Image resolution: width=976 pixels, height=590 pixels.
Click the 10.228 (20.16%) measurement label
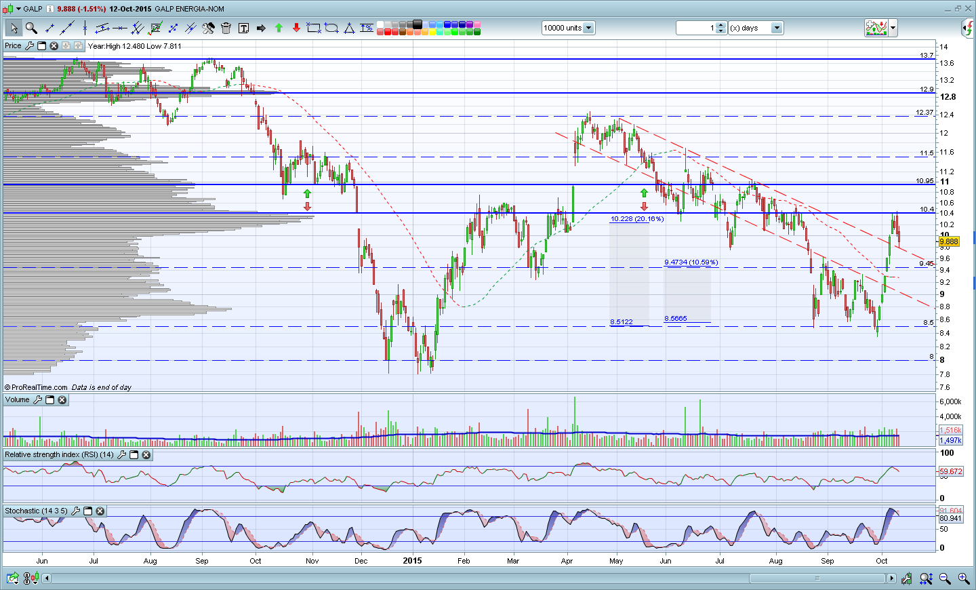click(x=637, y=218)
